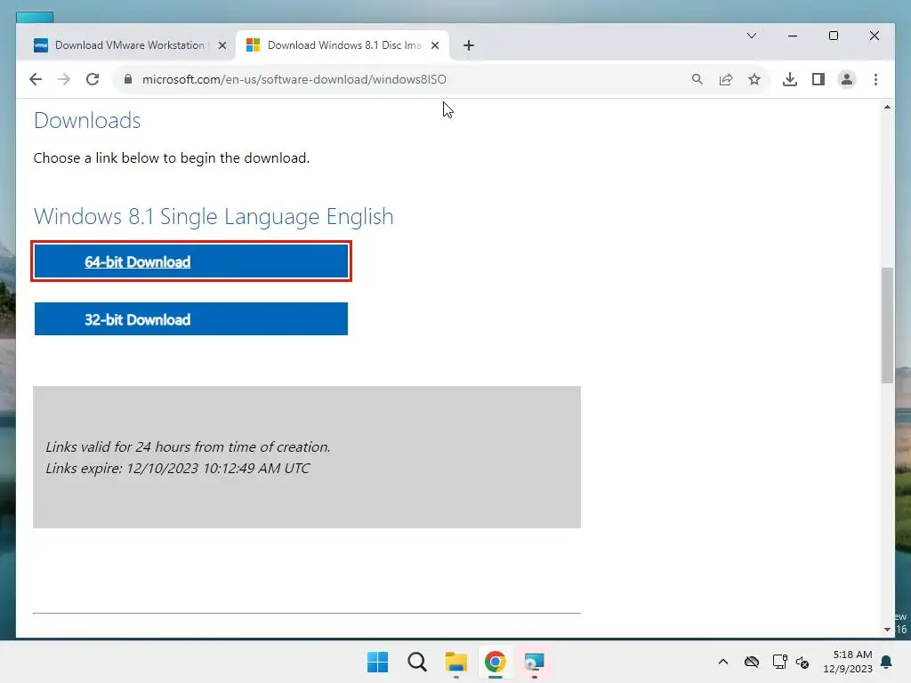
Task: Open File Explorer from the taskbar
Action: tap(456, 662)
